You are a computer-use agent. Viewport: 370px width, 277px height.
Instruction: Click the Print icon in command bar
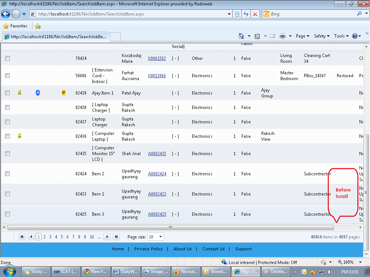click(x=283, y=36)
